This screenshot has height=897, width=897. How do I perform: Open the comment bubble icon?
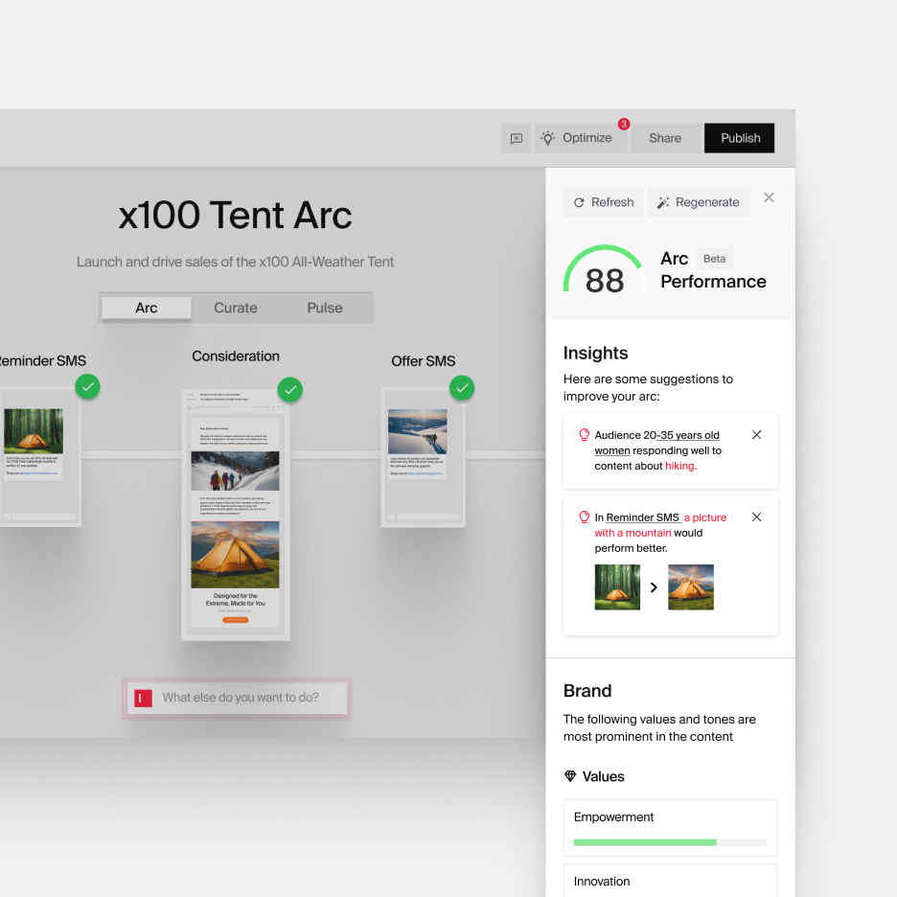click(516, 137)
